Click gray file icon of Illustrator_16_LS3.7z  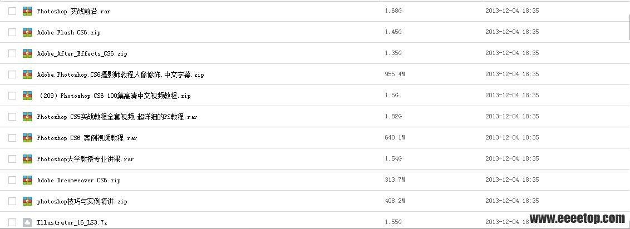click(x=27, y=222)
